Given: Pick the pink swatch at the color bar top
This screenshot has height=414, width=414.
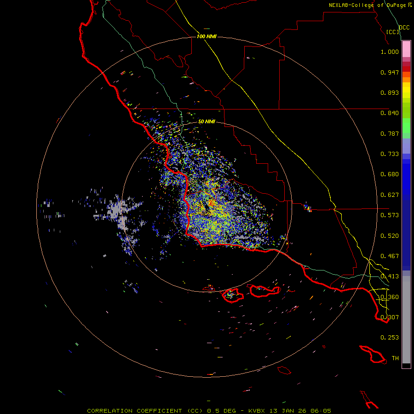Looking at the screenshot, I should [x=406, y=49].
